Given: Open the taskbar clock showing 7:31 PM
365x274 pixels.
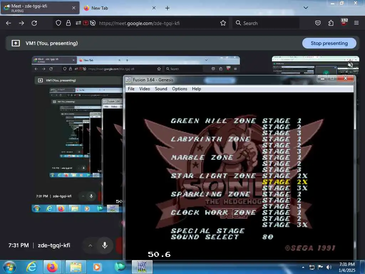Looking at the screenshot, I should point(347,267).
